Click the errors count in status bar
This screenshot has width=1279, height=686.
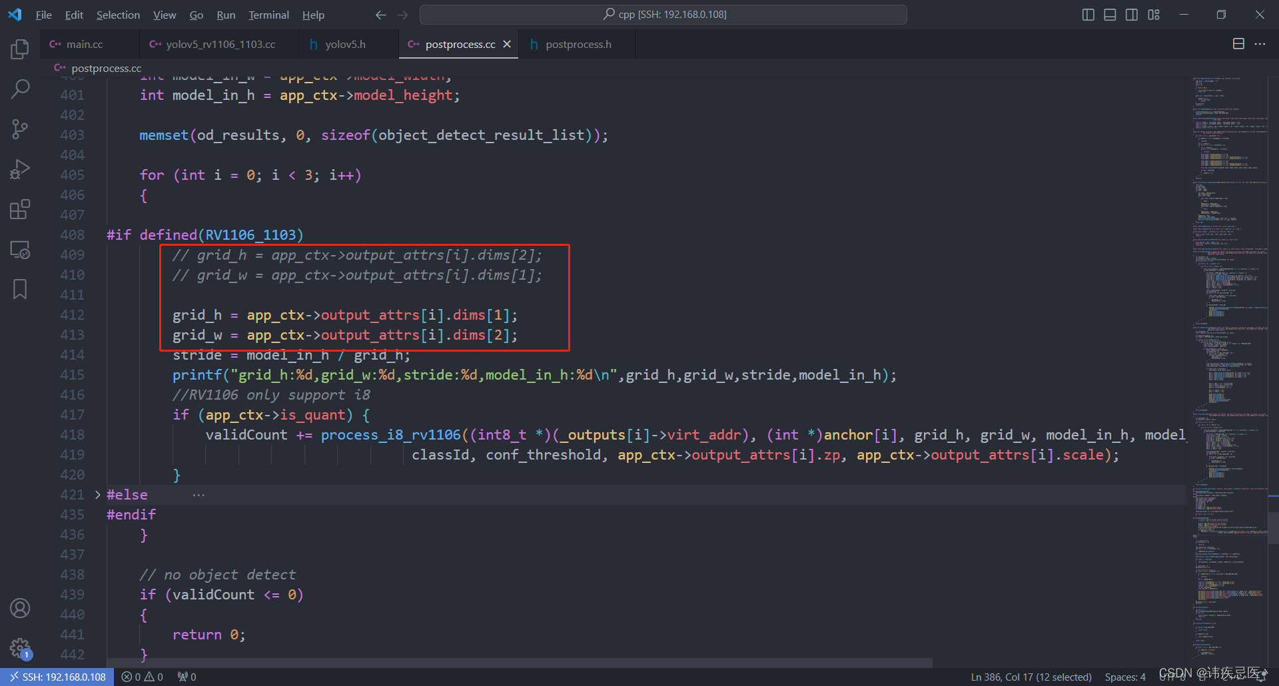coord(131,677)
